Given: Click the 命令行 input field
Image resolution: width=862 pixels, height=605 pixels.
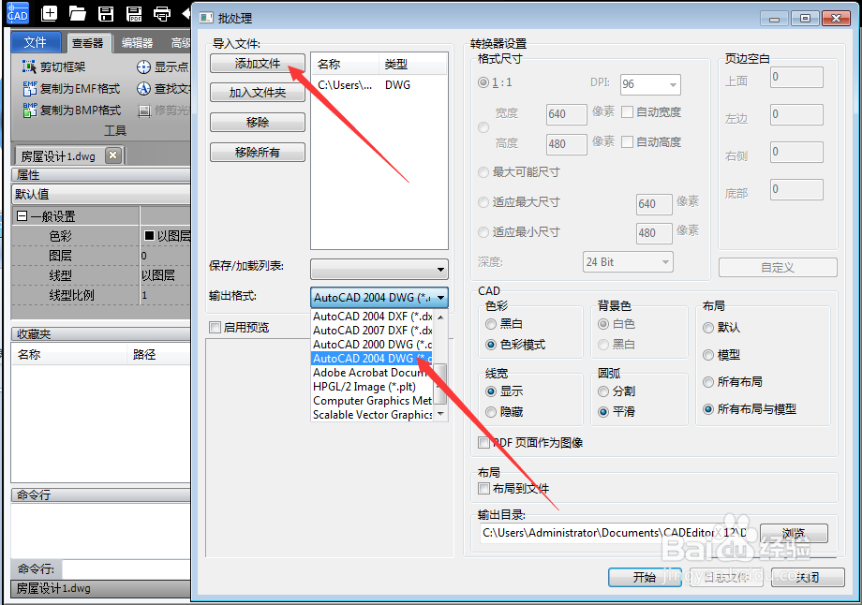Looking at the screenshot, I should pos(126,568).
